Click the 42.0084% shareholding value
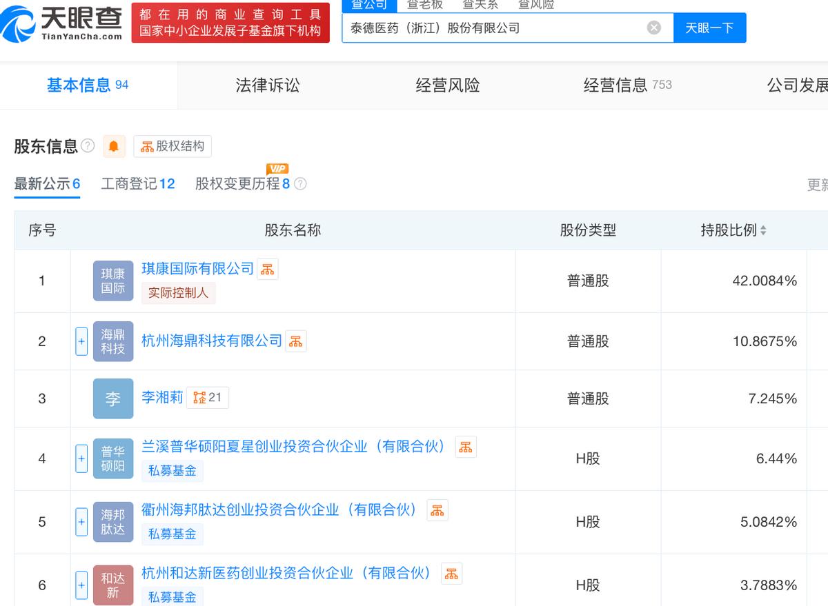828x606 pixels. point(765,281)
